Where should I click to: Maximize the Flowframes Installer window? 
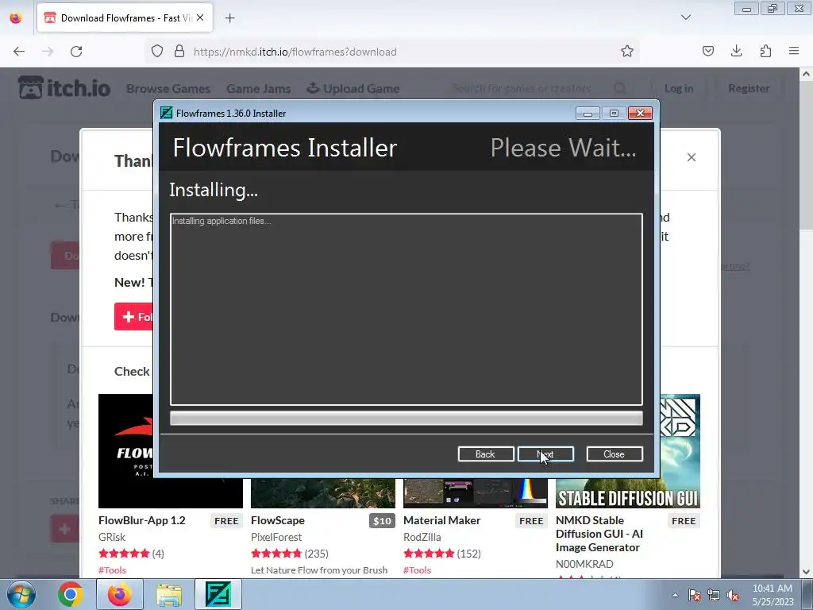click(x=614, y=113)
